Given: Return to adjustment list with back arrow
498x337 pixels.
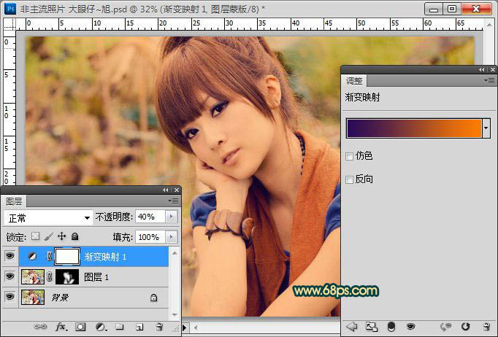Looking at the screenshot, I should coord(351,326).
